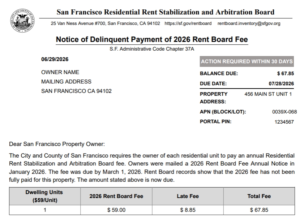308x219 pixels.
Task: Click the due date 07/28/2026
Action: coord(281,84)
